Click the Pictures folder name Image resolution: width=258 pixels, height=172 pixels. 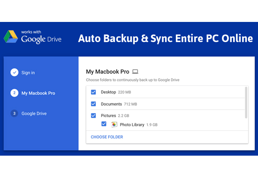point(108,116)
